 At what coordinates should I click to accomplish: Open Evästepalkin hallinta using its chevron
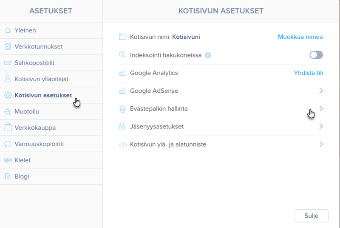321,108
